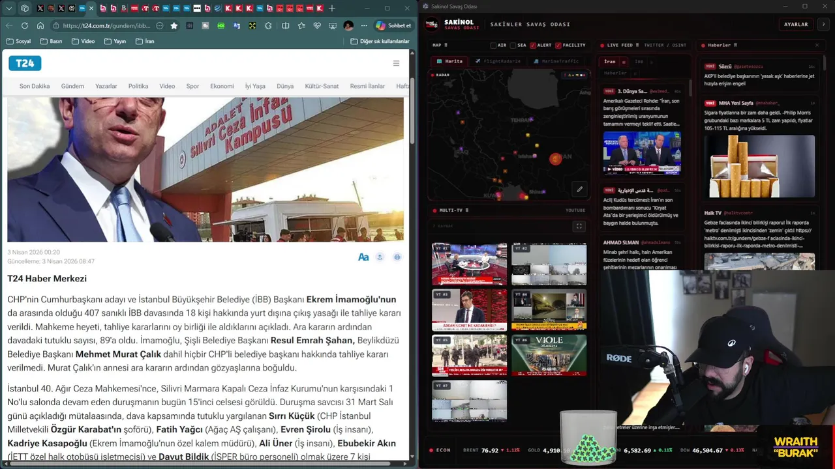Viewport: 835px width, 469px height.
Task: Click the browser back arrow
Action: pyautogui.click(x=9, y=25)
